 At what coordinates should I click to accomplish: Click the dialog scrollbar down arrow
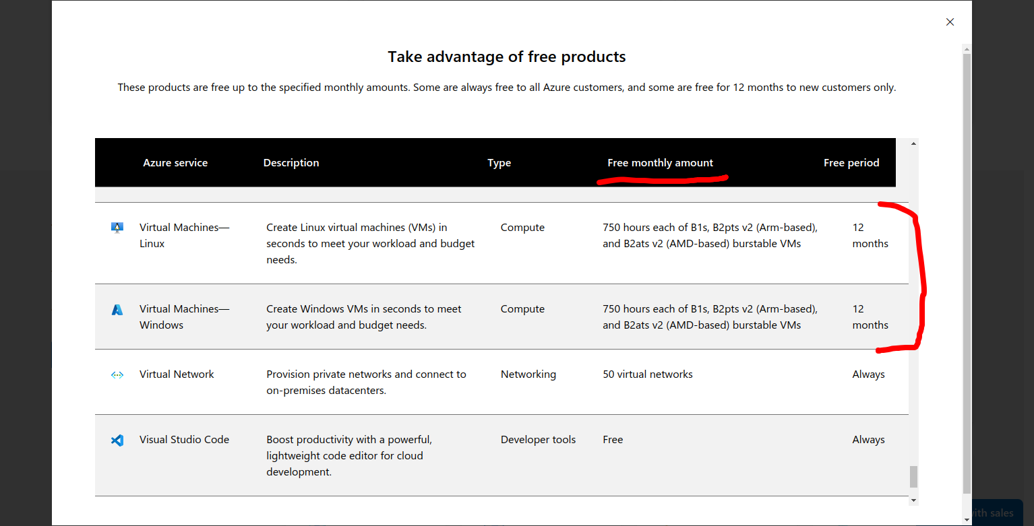967,519
